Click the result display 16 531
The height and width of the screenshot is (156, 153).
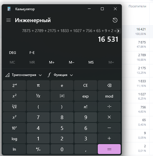108,39
